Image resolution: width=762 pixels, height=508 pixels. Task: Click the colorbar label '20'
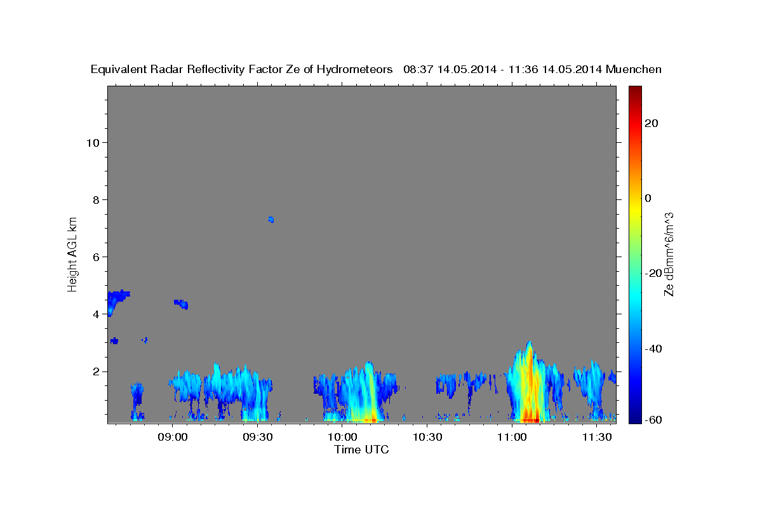coord(651,123)
